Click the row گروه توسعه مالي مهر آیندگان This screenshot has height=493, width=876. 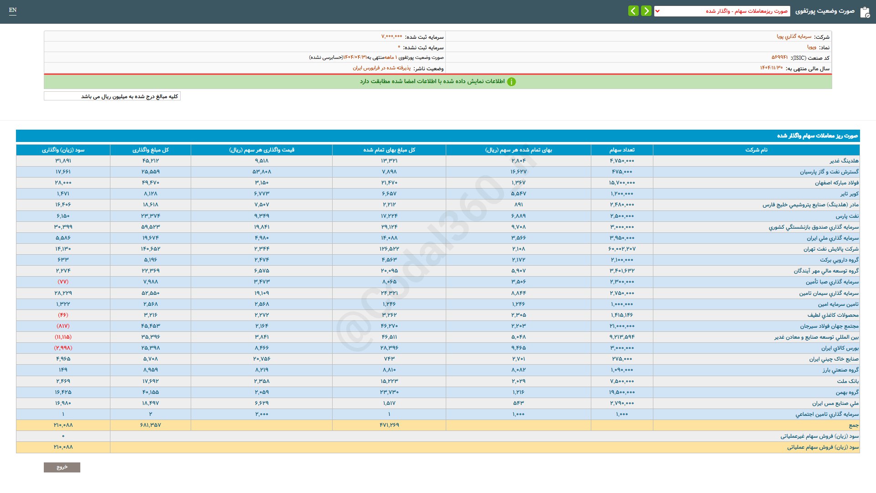click(826, 271)
